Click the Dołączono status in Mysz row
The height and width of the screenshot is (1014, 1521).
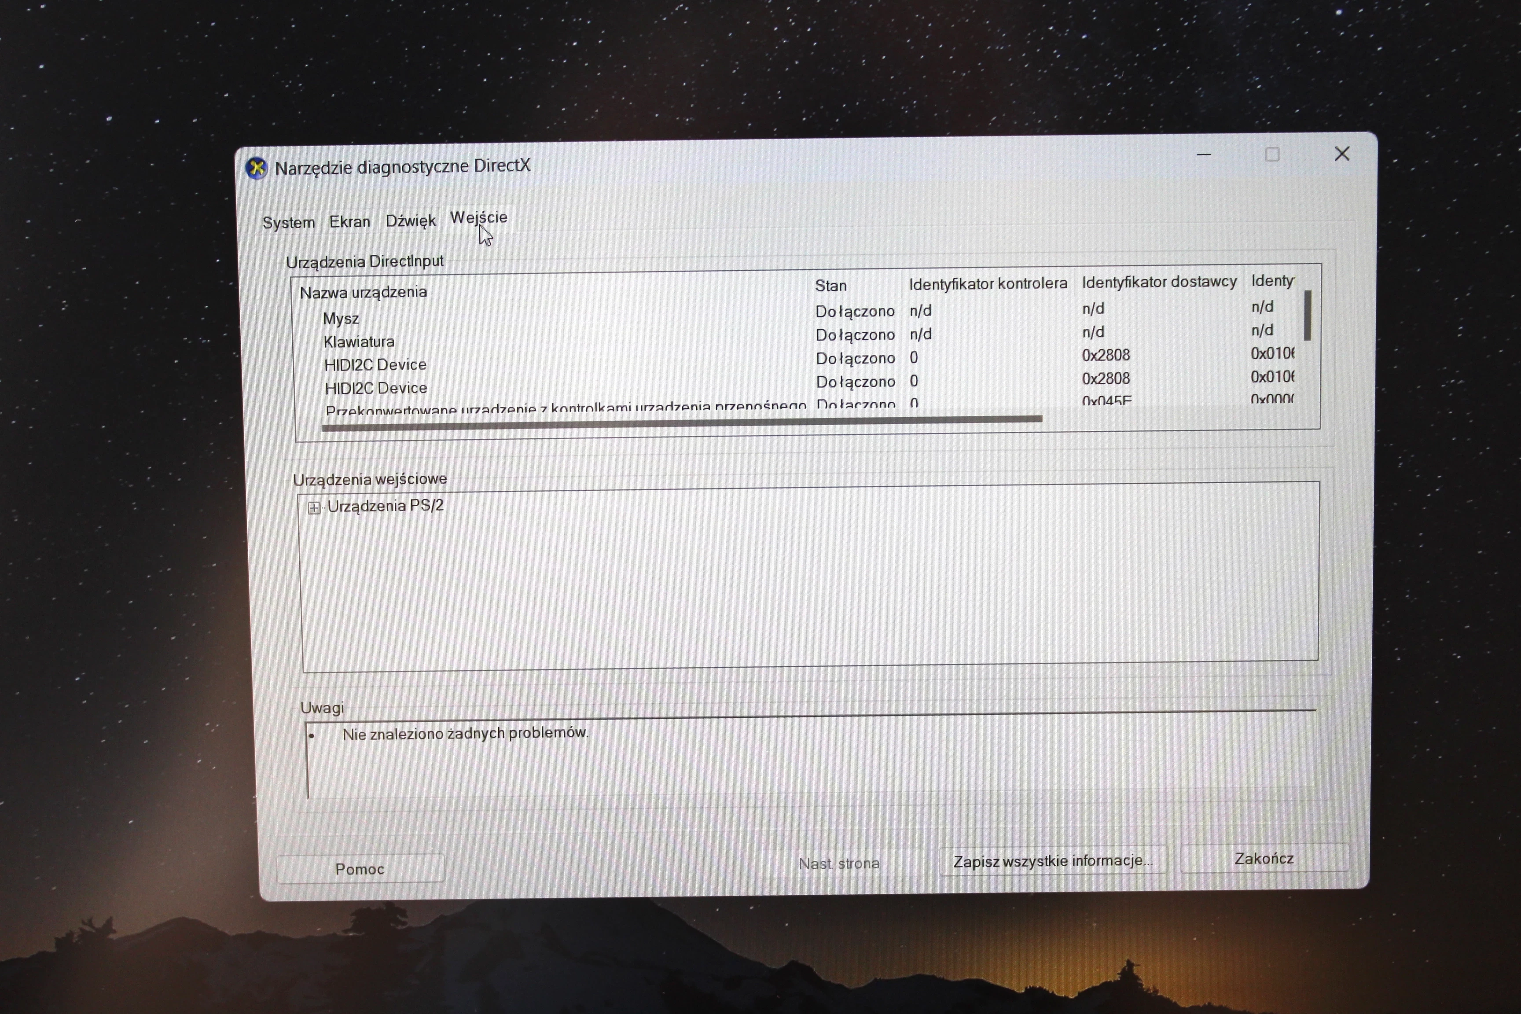(x=855, y=311)
